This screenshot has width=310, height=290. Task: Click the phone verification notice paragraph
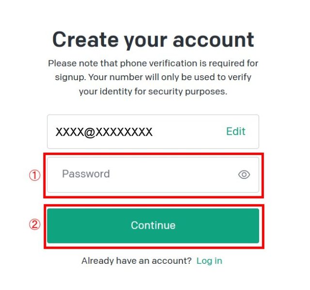153,77
